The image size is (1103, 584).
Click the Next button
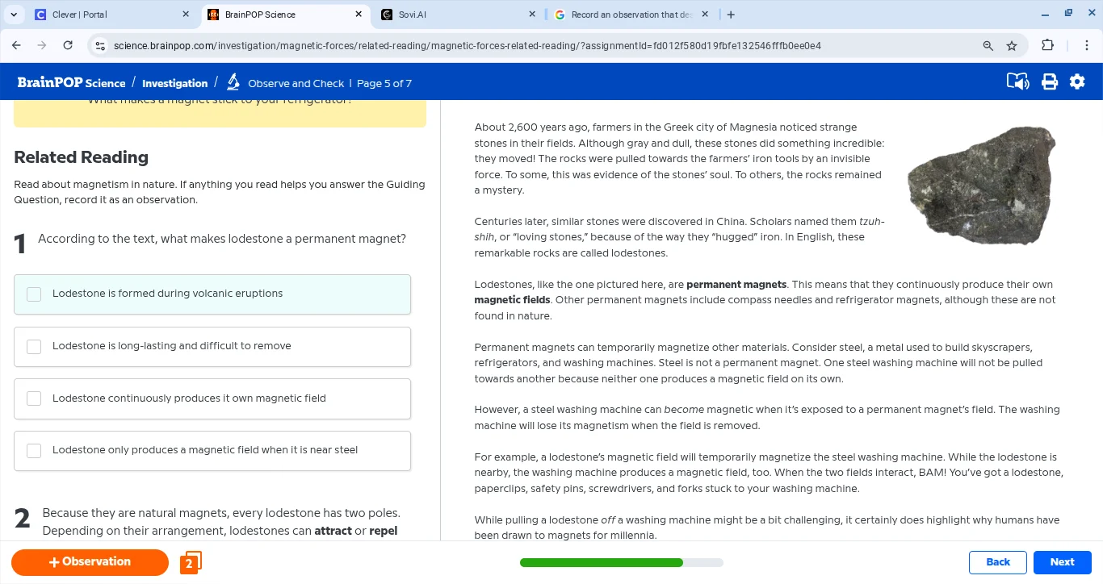point(1062,562)
